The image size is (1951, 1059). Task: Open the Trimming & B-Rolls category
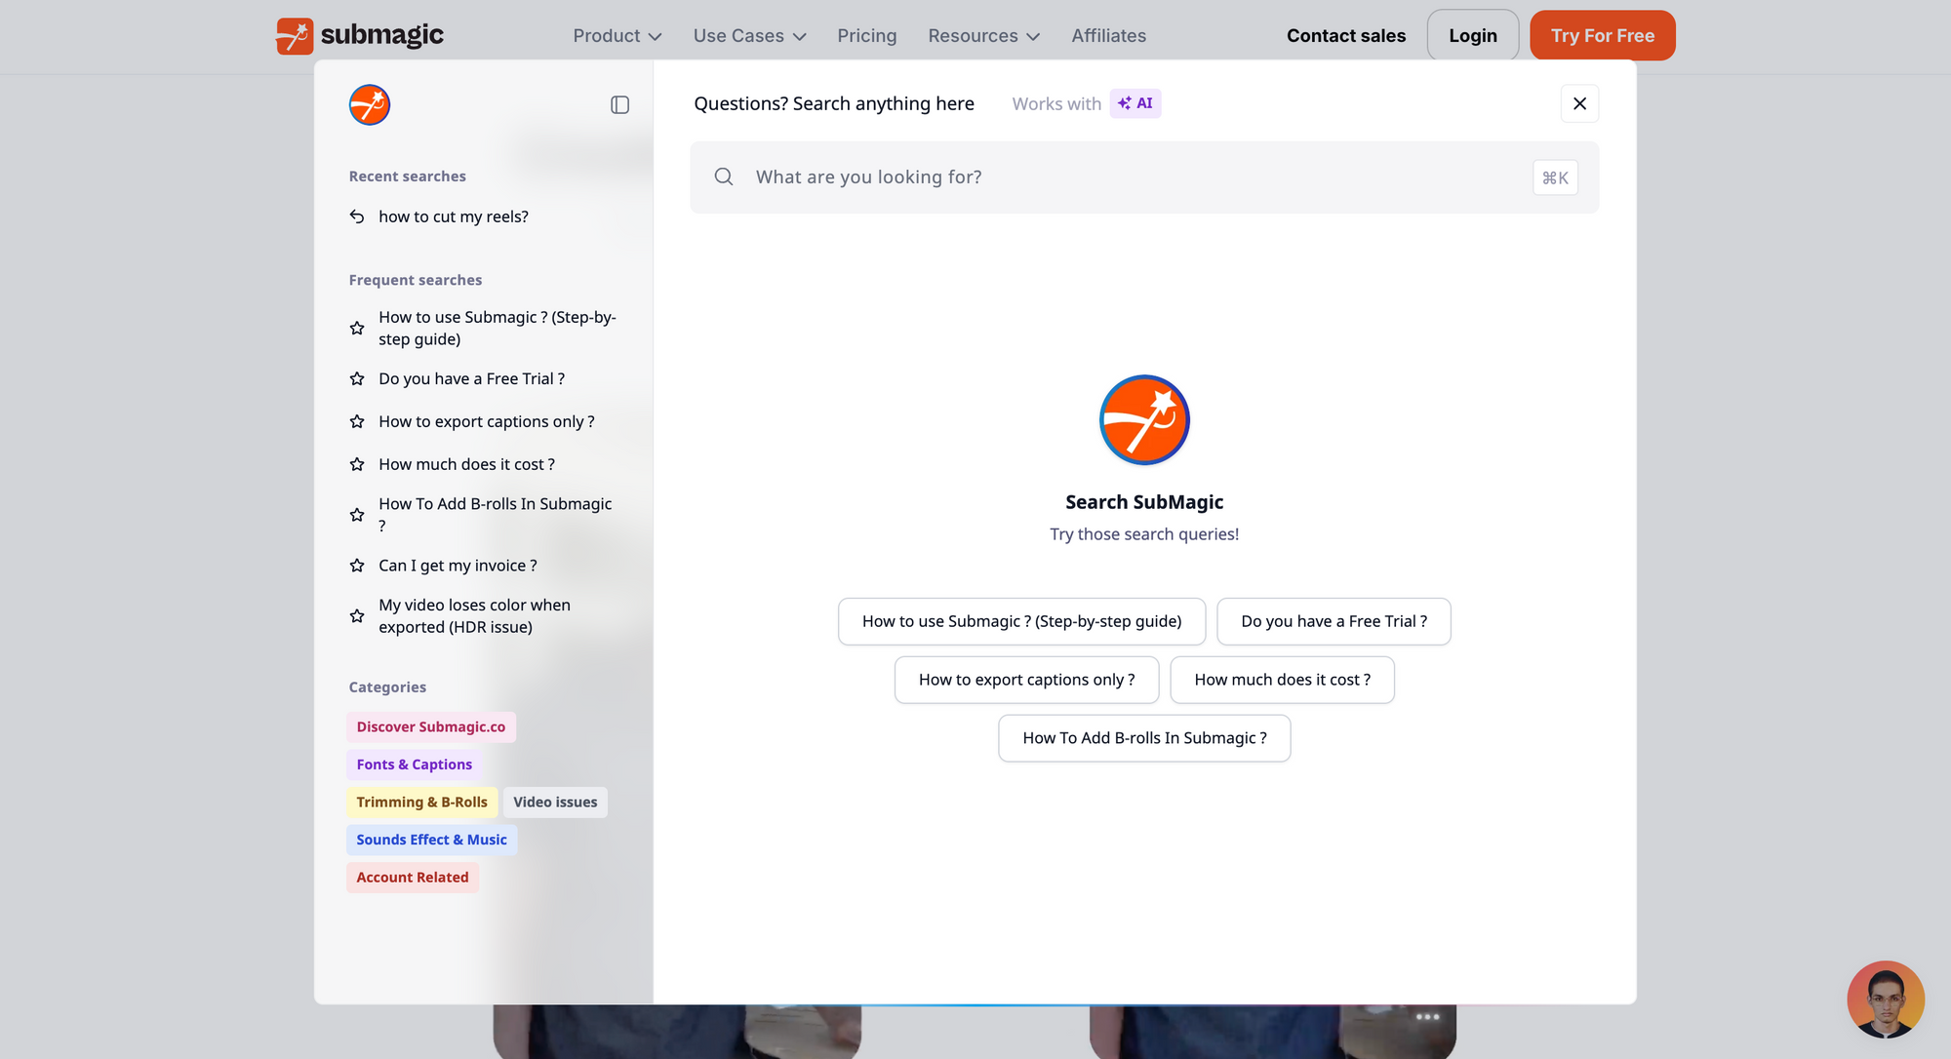(421, 802)
